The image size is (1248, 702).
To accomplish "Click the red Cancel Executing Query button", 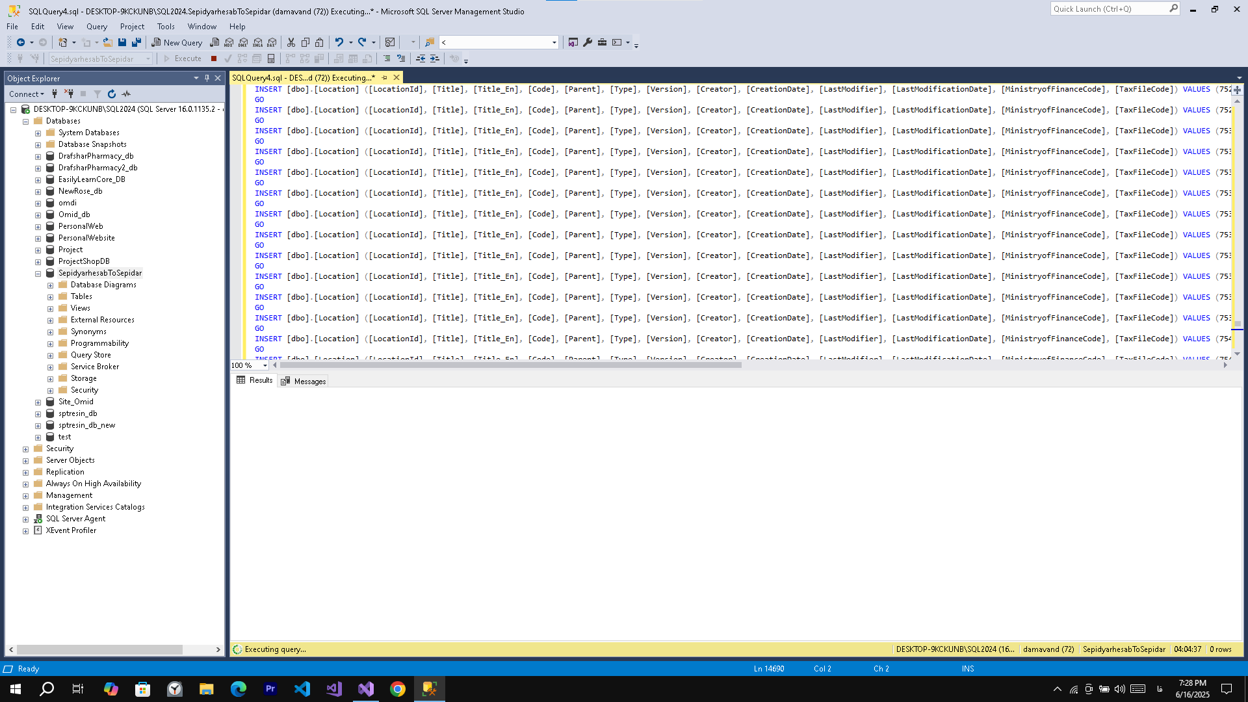I will [x=214, y=58].
